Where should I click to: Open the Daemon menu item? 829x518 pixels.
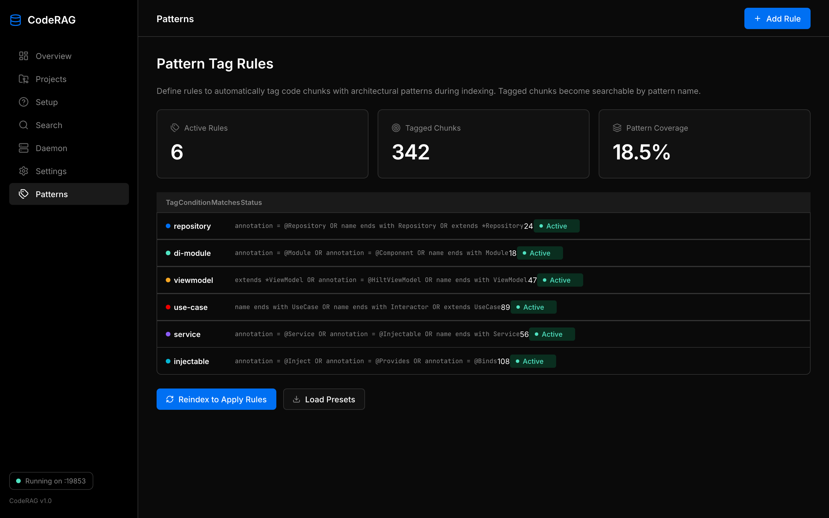52,148
